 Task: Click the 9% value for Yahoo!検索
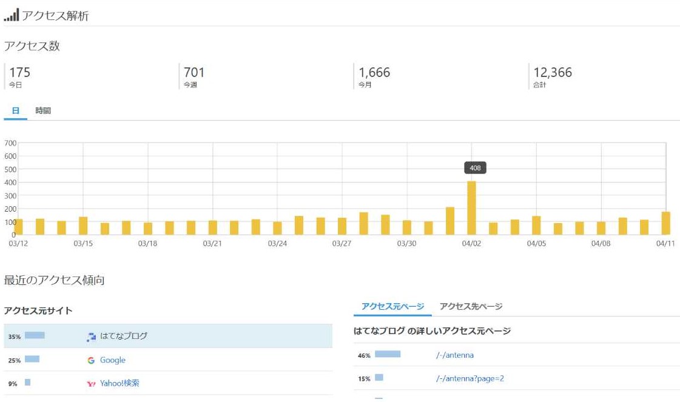coord(13,384)
